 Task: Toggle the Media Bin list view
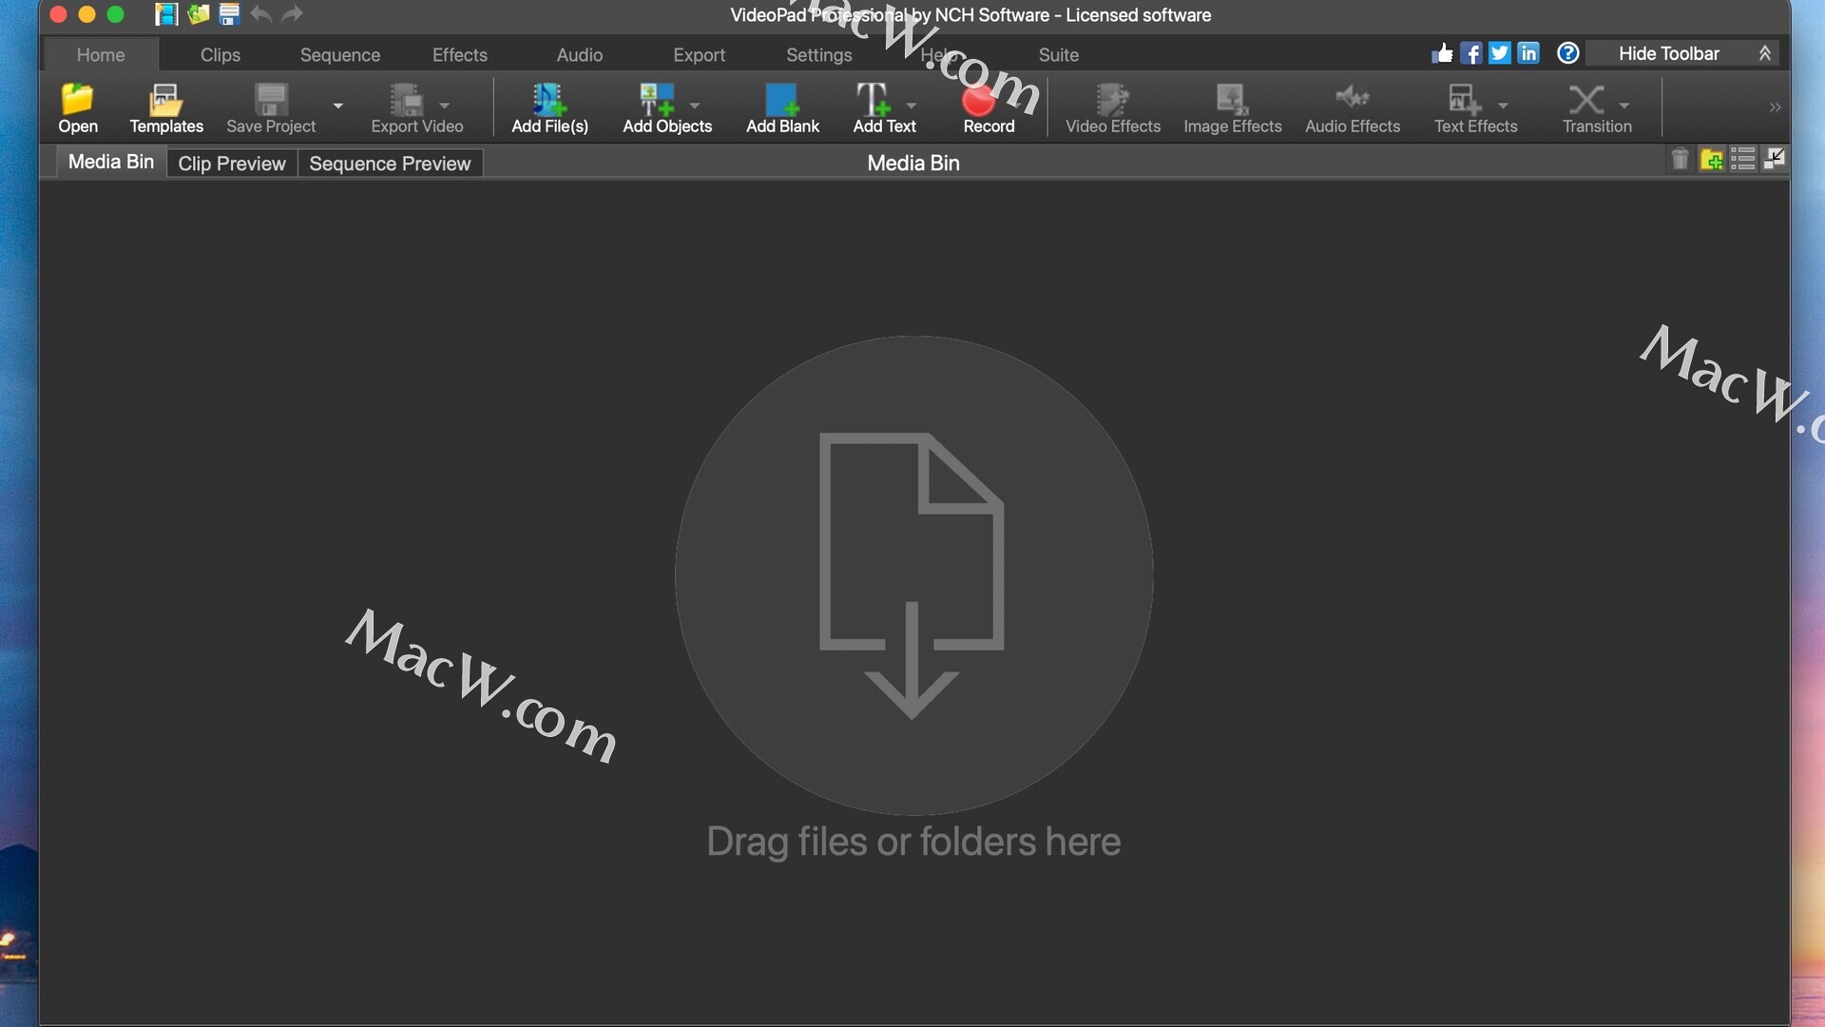[x=1742, y=160]
